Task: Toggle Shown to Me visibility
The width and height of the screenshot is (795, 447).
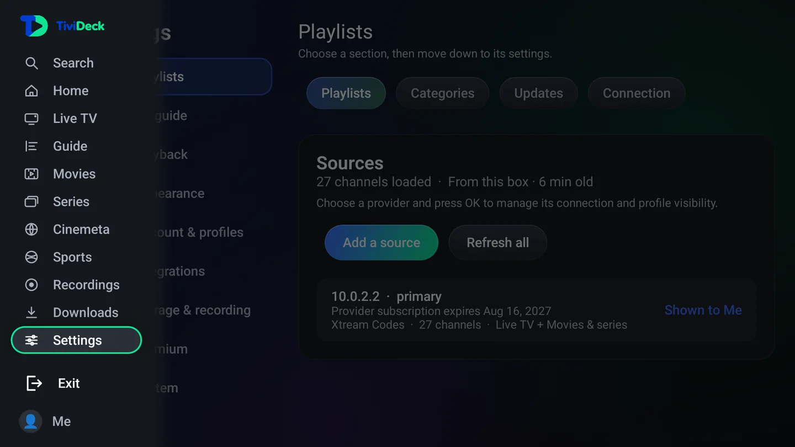Action: [703, 310]
